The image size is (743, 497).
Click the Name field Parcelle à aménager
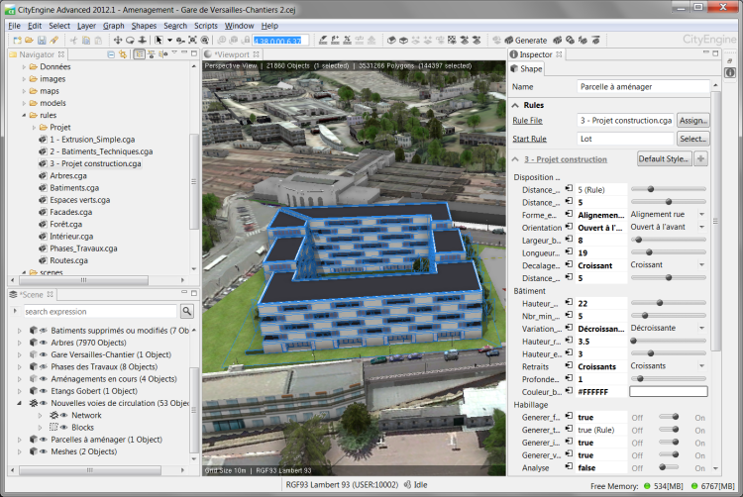tap(643, 86)
